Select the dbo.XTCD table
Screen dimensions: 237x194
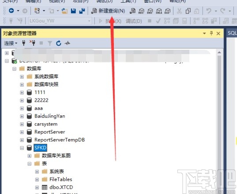61,187
